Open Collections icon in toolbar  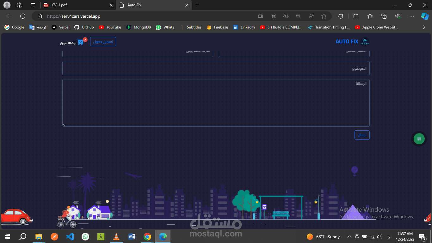tap(384, 16)
